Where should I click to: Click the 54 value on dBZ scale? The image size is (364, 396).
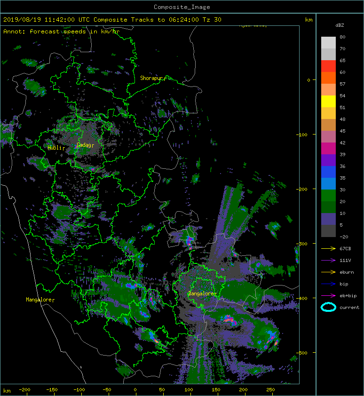(x=342, y=96)
